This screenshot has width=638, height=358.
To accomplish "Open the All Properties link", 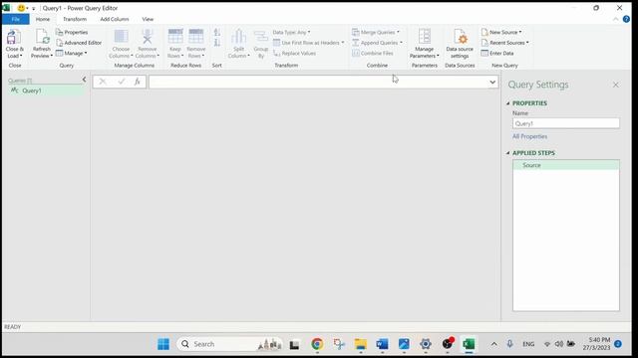I will click(529, 136).
